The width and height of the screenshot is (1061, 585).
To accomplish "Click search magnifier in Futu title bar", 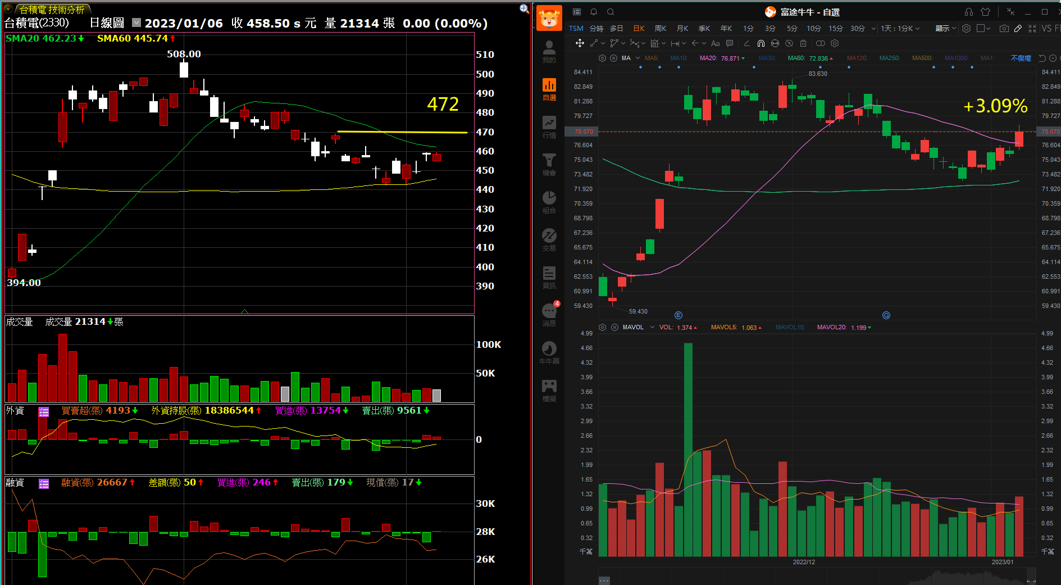I will coord(611,12).
